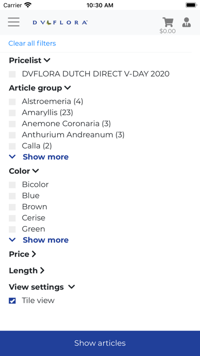Click the Wi-Fi status icon

tap(28, 5)
